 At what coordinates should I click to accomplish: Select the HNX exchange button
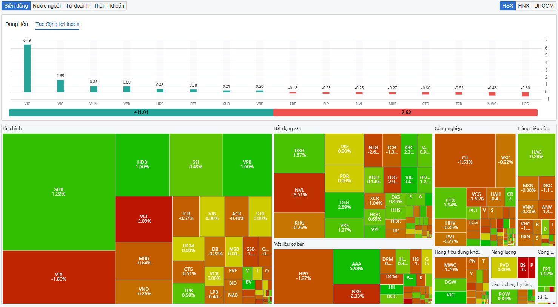(x=524, y=6)
